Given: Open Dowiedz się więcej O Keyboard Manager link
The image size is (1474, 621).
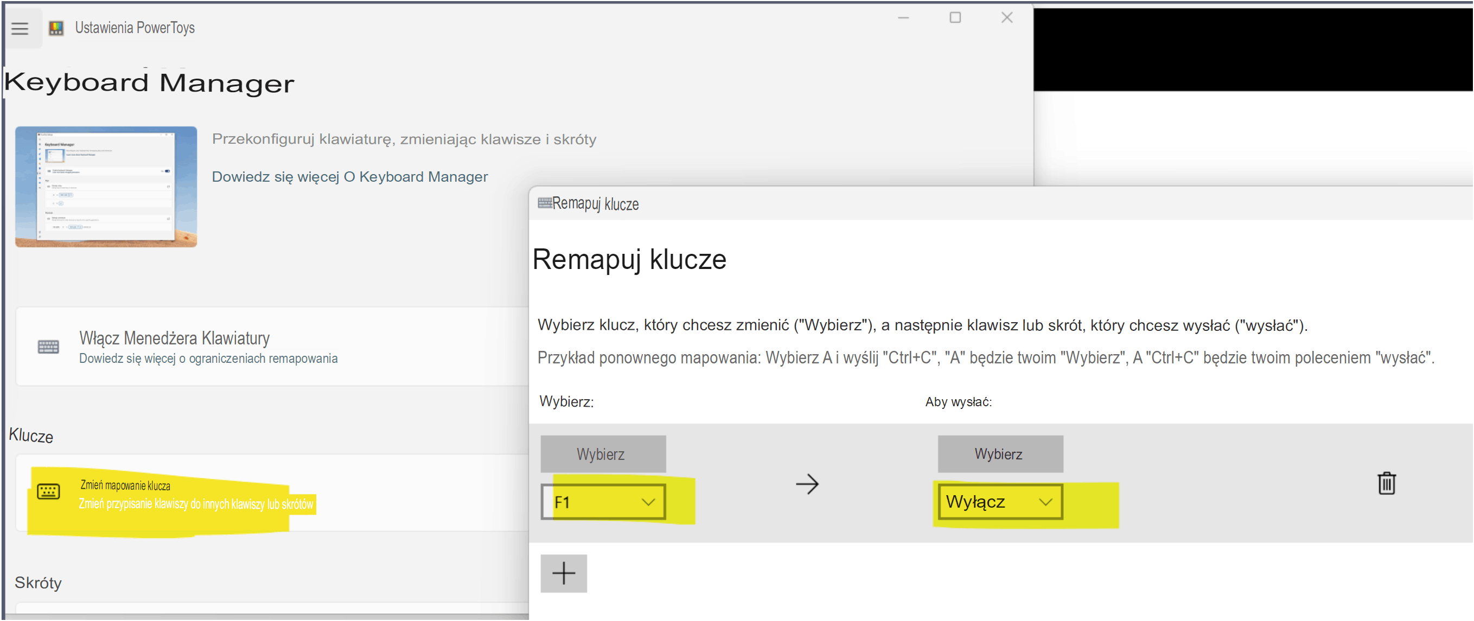Looking at the screenshot, I should (x=349, y=177).
